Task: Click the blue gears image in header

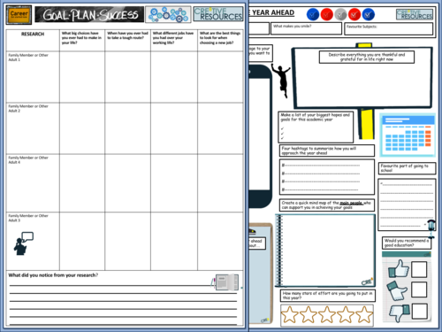Action: [168, 14]
